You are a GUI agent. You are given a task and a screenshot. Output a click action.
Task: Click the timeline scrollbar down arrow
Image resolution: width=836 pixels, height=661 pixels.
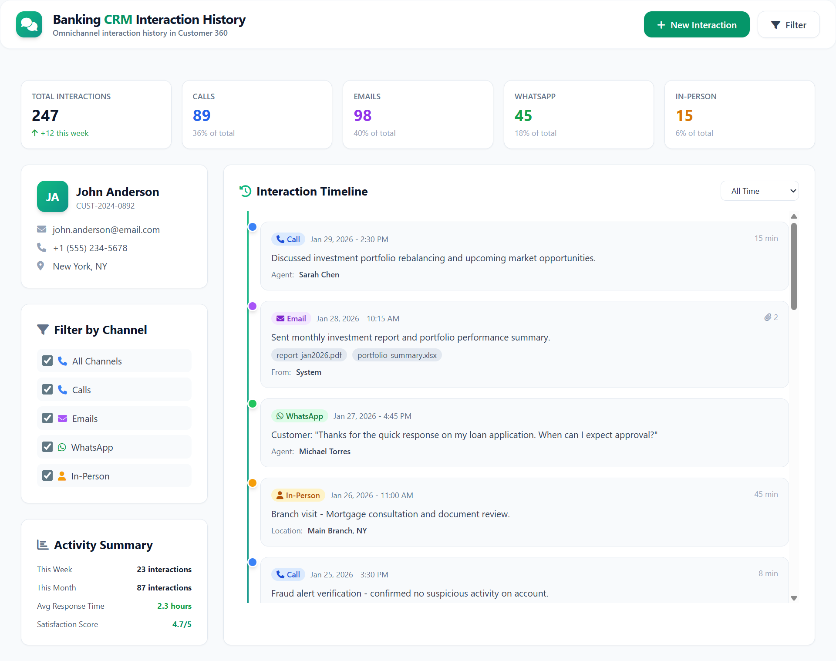(793, 598)
